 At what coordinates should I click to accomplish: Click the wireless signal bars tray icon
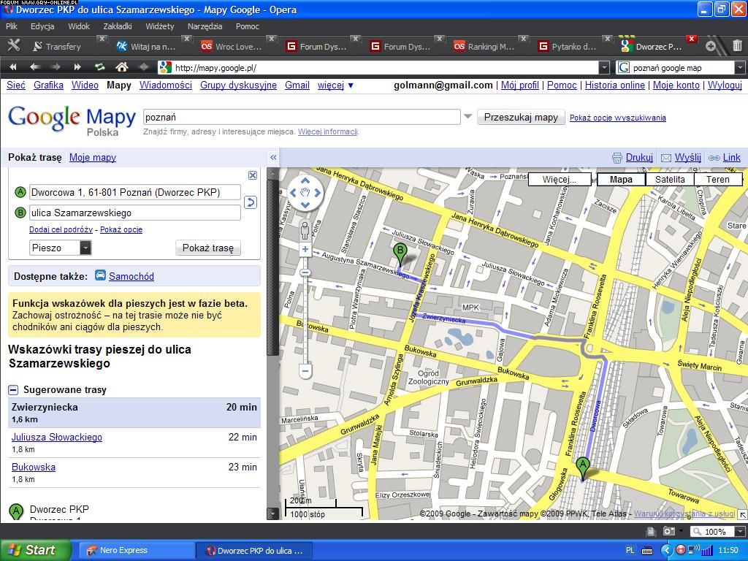pos(706,550)
